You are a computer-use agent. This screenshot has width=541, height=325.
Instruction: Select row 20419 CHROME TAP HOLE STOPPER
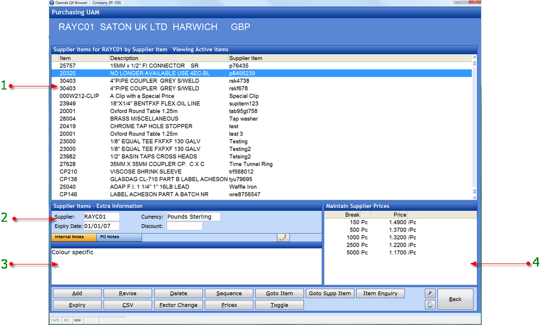pyautogui.click(x=262, y=126)
